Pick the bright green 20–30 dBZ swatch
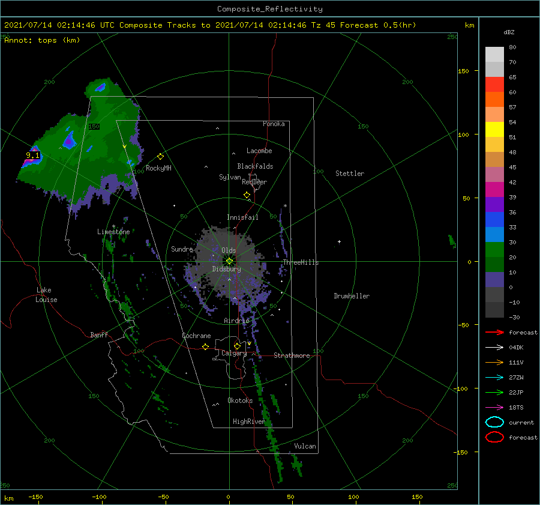The image size is (540, 505). (x=494, y=249)
